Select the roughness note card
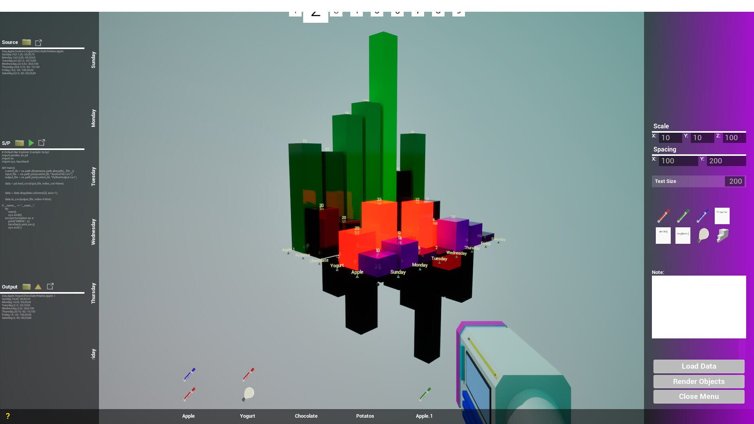This screenshot has height=424, width=754. tap(683, 235)
